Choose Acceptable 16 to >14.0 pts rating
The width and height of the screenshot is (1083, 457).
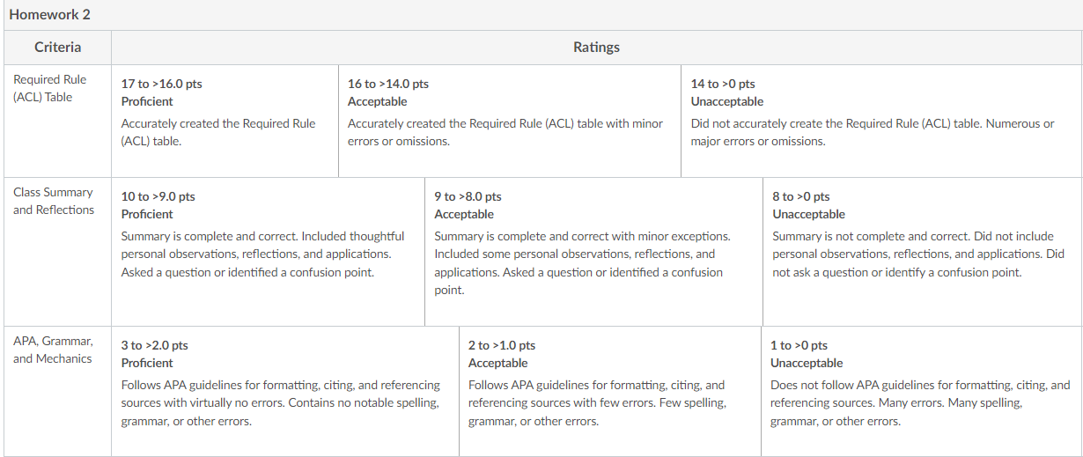click(x=510, y=120)
